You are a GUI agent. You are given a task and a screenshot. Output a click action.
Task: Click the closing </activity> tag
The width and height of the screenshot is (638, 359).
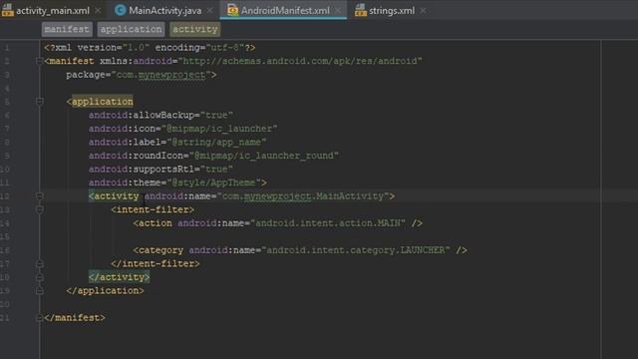point(120,277)
